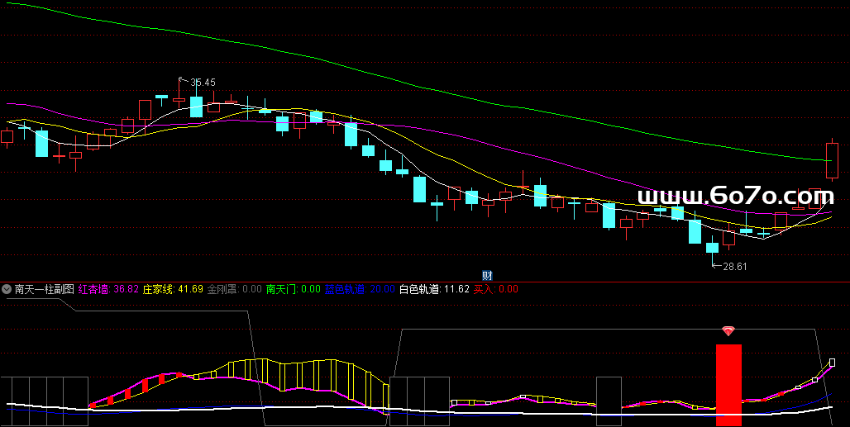Screen dimensions: 850x427
Task: Click the divider line between chart and indicator
Action: pos(425,281)
